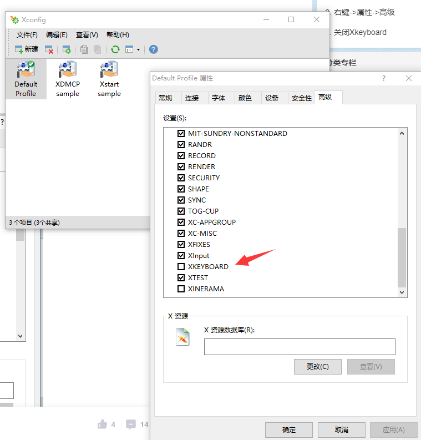Uncheck the XFIXES checkbox
421x440 pixels.
(181, 244)
